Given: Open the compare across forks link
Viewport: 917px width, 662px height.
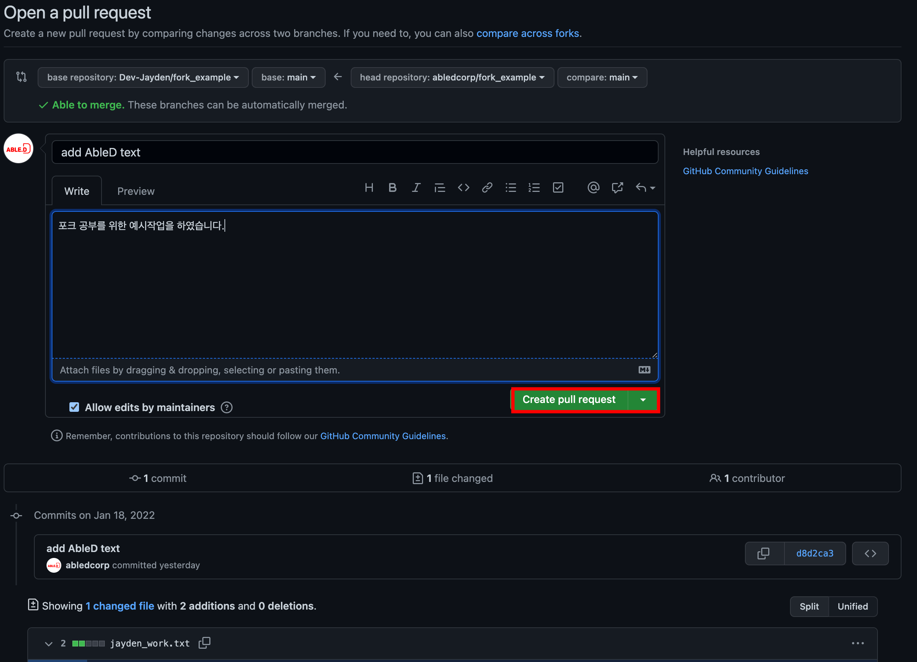Looking at the screenshot, I should [x=527, y=33].
